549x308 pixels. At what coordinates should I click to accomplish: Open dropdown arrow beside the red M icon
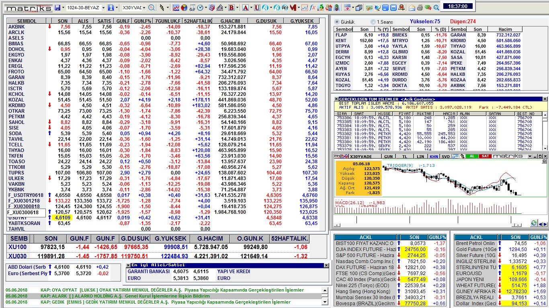(x=299, y=8)
